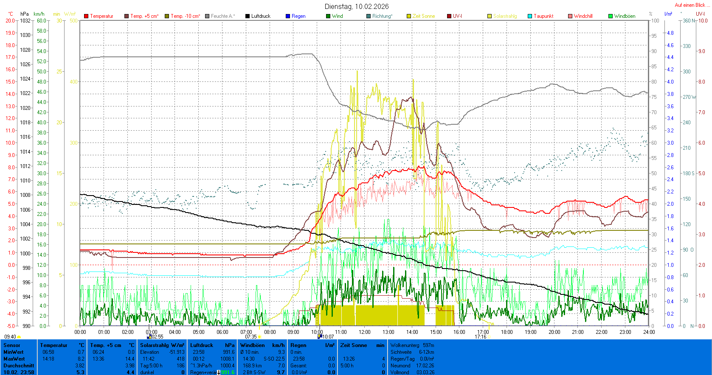Click the blue Regen legend square
This screenshot has width=712, height=375.
click(x=288, y=16)
